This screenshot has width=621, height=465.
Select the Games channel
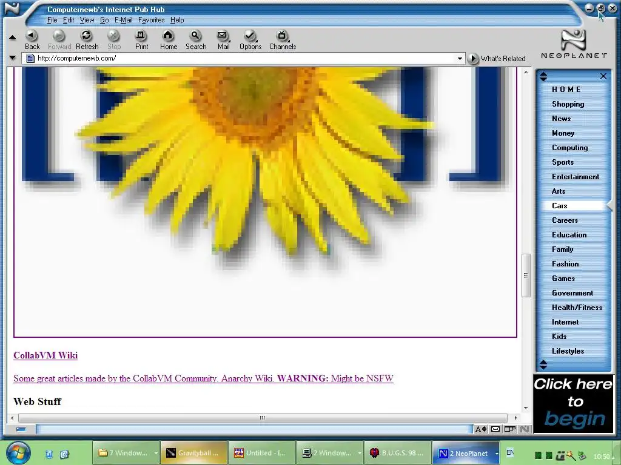click(563, 279)
